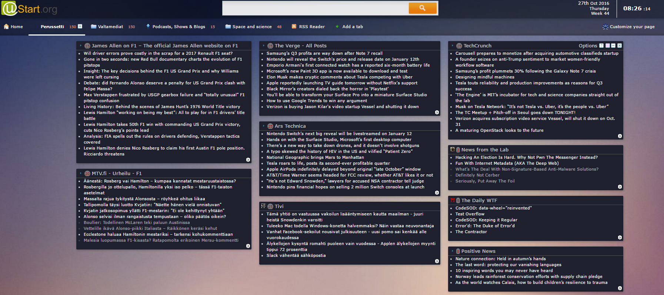Click the uStart.org logo
Screen dimensions: 664x295
point(29,9)
